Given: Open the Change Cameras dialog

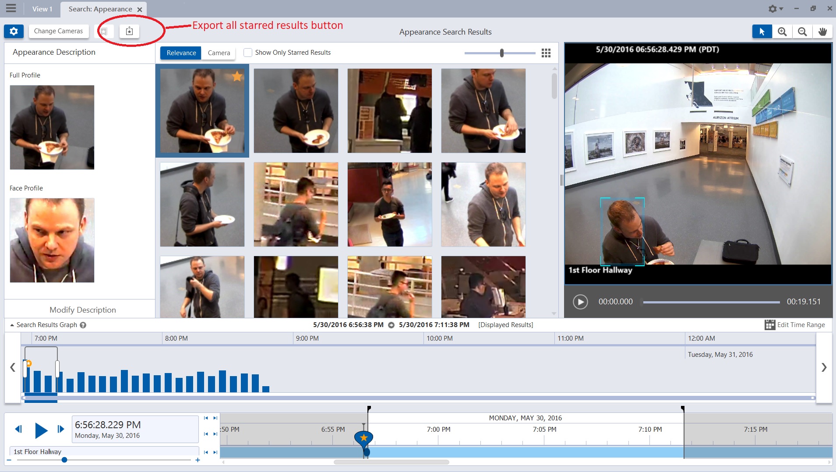Looking at the screenshot, I should 59,31.
